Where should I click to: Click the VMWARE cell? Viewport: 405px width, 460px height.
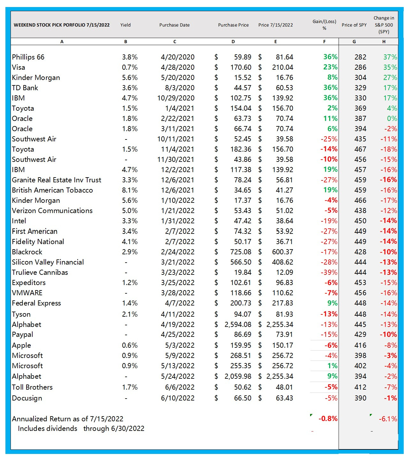tap(27, 293)
